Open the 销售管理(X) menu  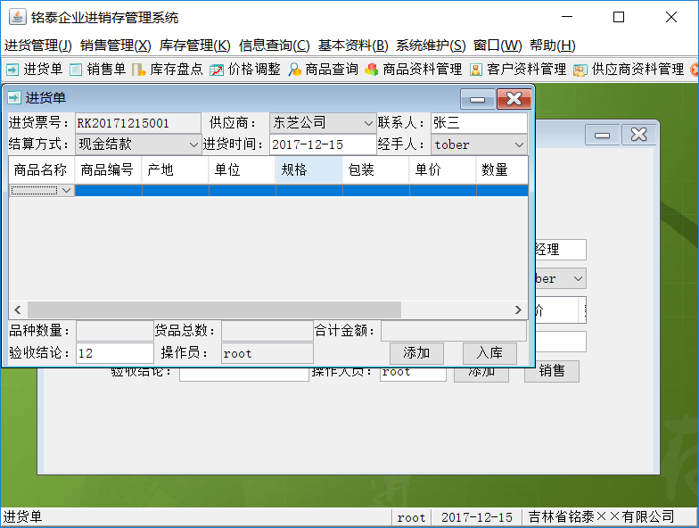116,45
